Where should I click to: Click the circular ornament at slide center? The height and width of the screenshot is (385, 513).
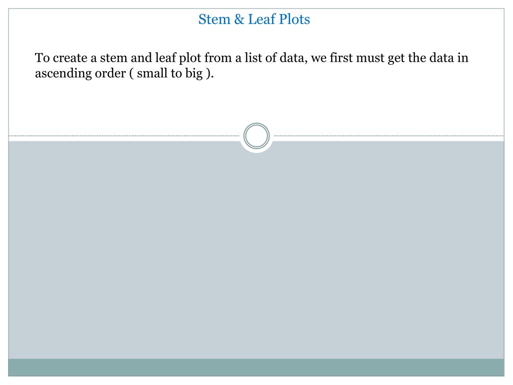[256, 136]
